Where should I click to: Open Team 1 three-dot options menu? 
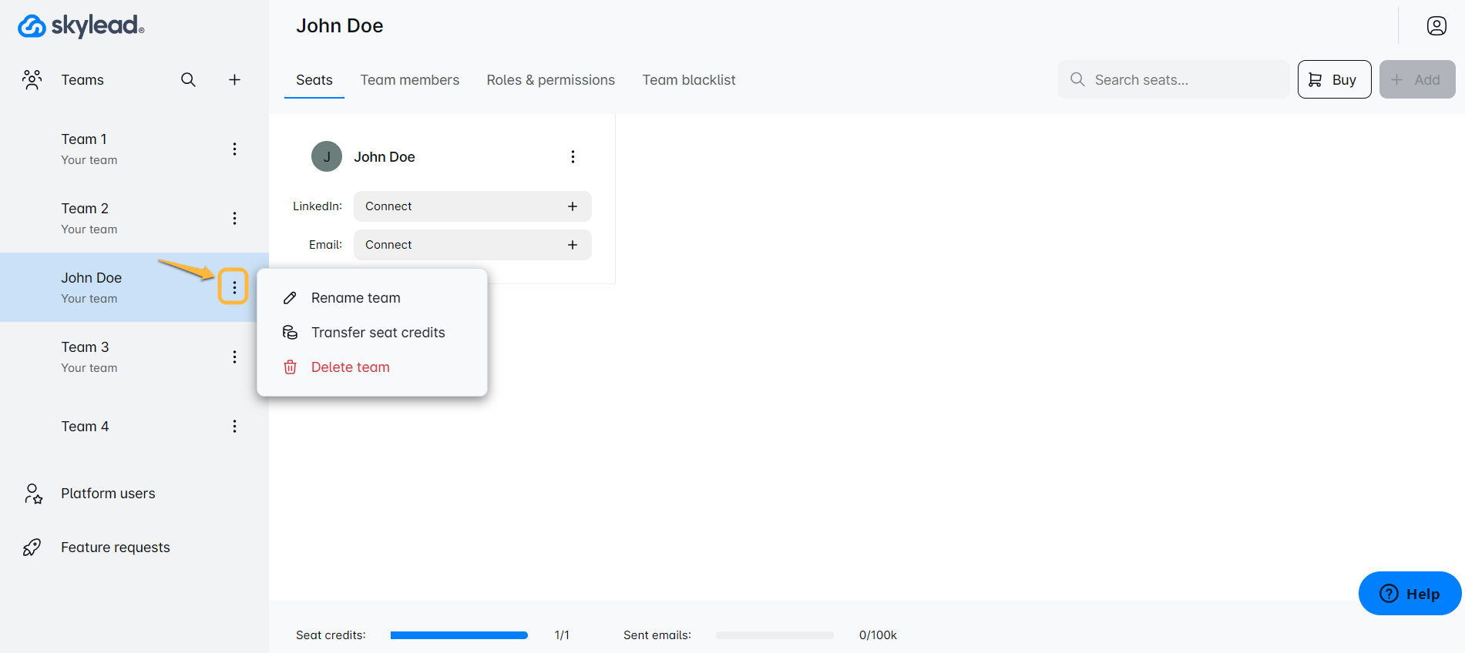click(x=234, y=149)
